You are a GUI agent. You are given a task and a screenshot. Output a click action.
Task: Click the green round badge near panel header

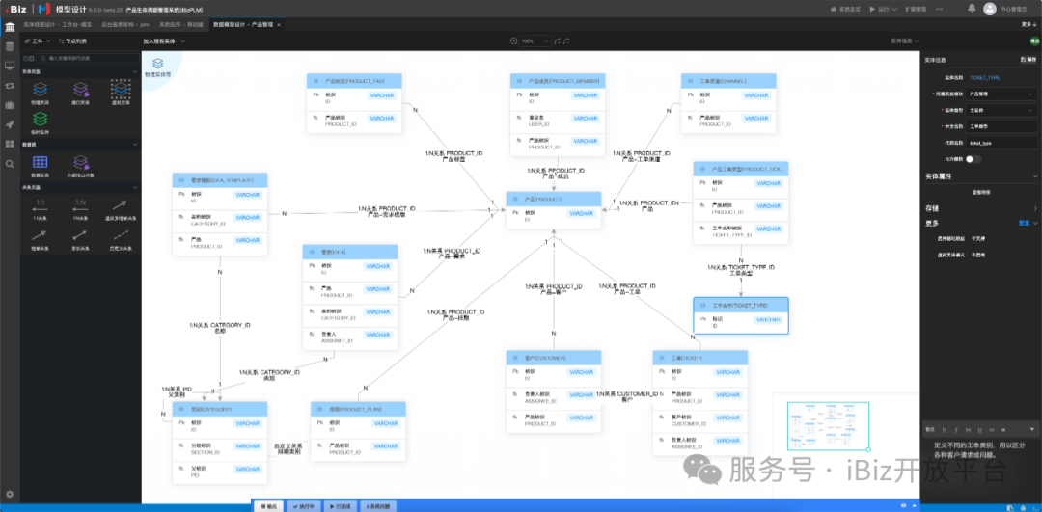(1034, 41)
